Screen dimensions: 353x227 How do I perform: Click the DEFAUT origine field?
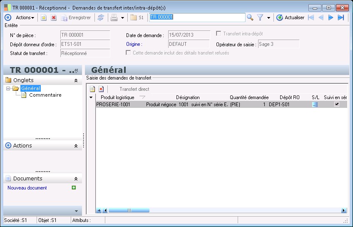click(189, 44)
